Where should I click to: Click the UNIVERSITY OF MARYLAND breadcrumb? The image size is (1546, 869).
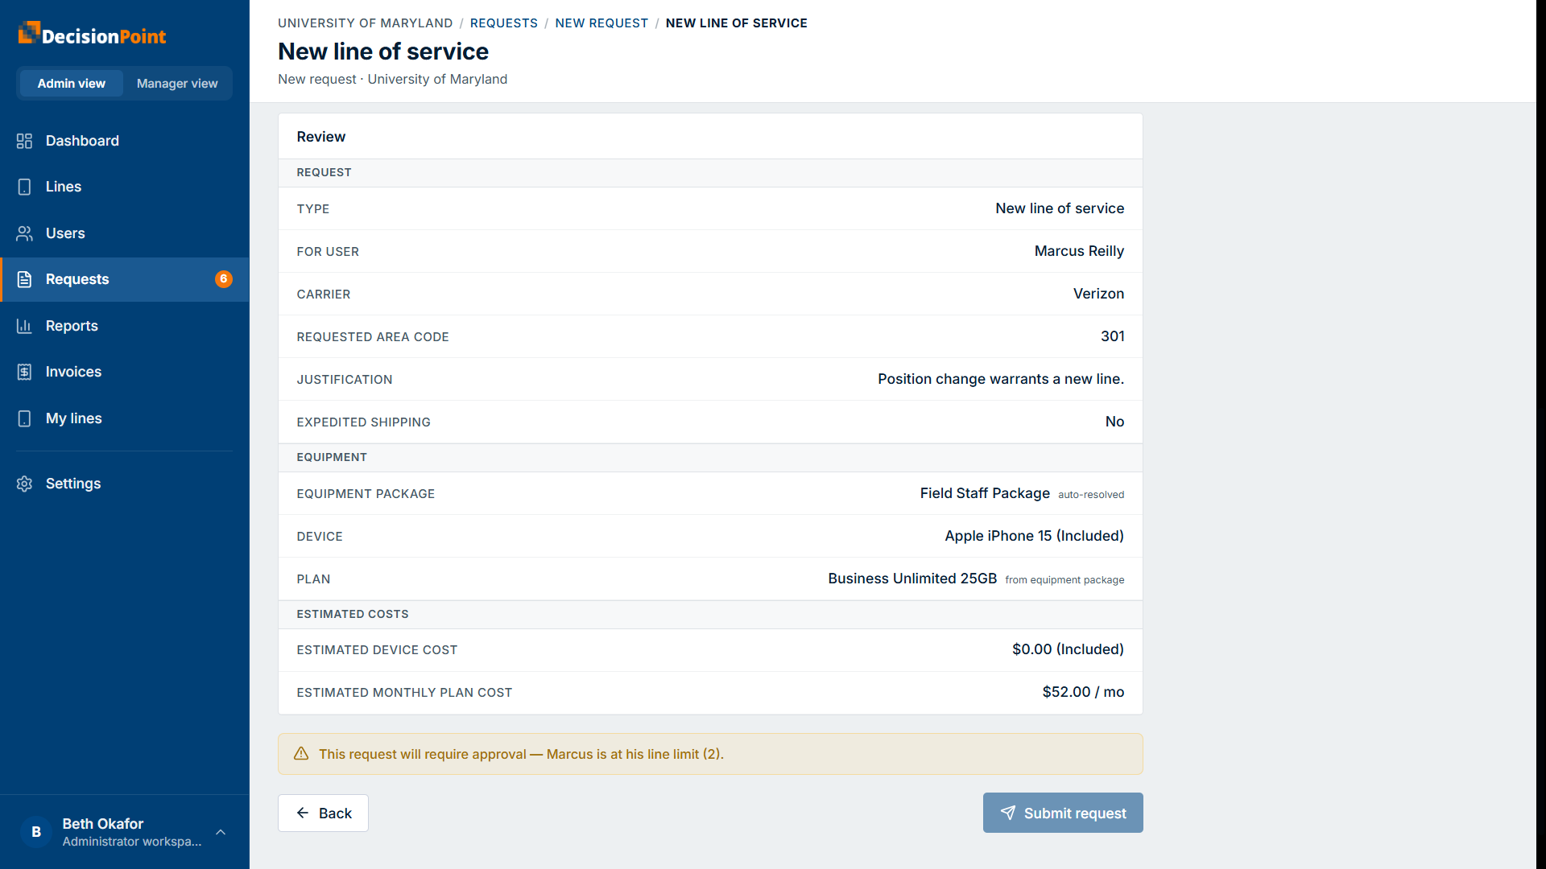point(366,23)
